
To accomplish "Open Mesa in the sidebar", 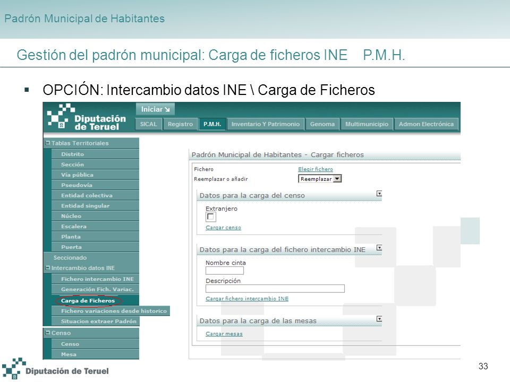I will point(95,354).
